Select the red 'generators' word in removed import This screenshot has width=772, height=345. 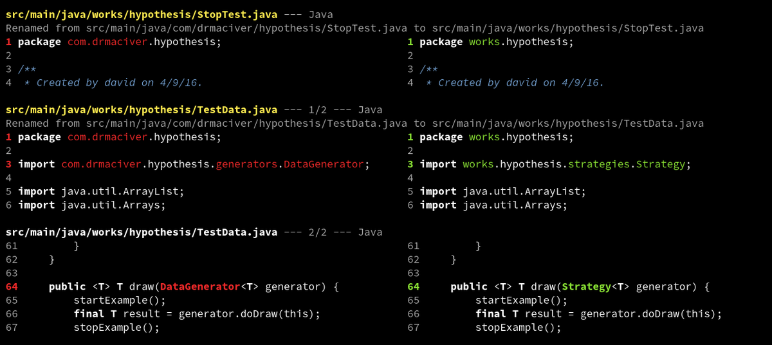tap(246, 164)
